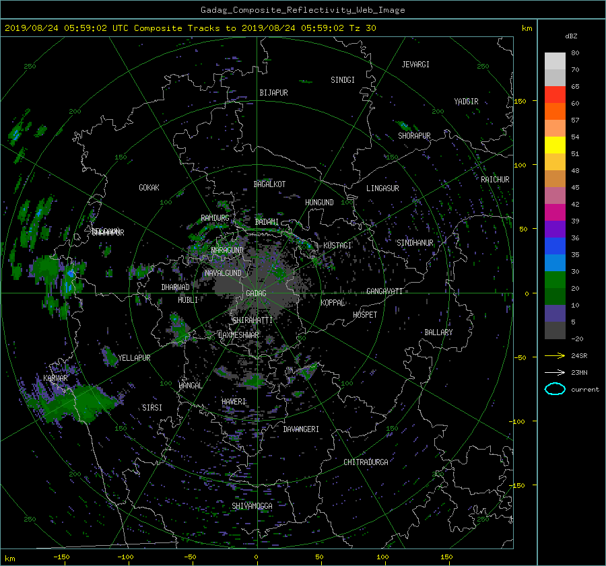Click the white 23MN arrow legend icon
Screen dimensions: 606x566
point(555,372)
